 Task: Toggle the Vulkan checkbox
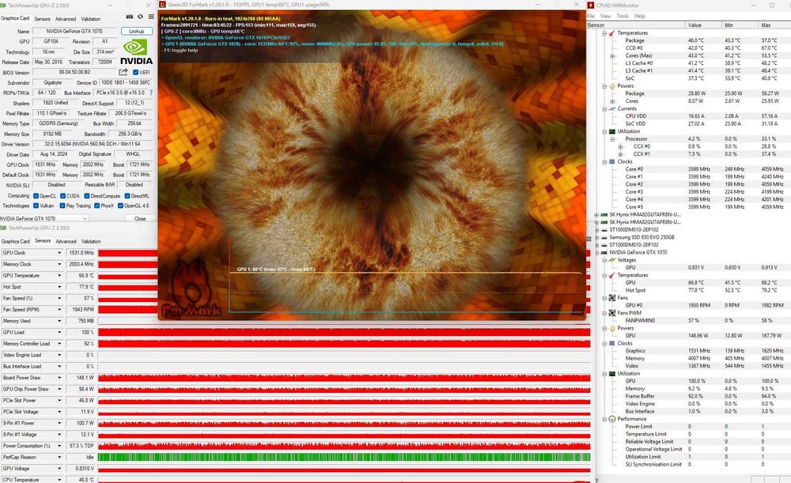36,206
